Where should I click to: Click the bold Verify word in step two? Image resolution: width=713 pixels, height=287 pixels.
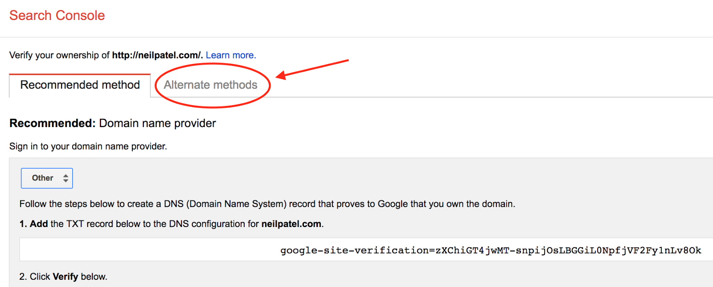point(66,276)
